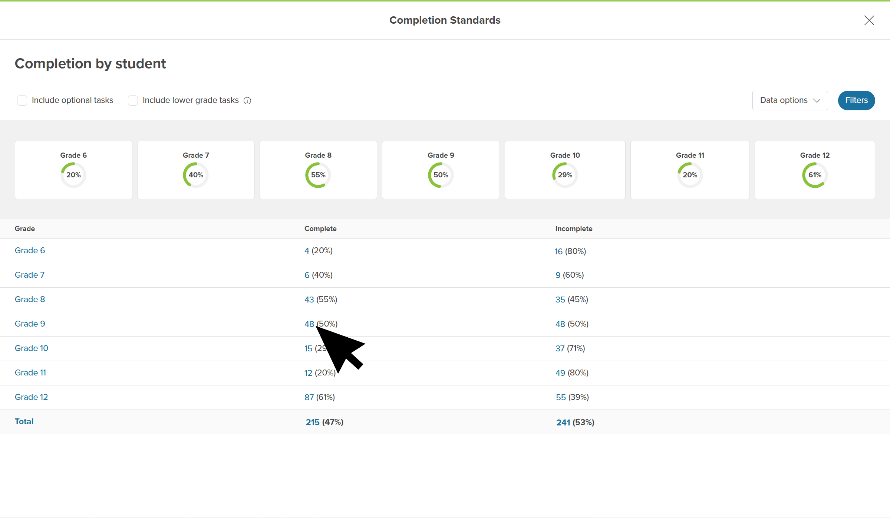The image size is (890, 518).
Task: Open the Grade 10 row link
Action: coord(32,348)
